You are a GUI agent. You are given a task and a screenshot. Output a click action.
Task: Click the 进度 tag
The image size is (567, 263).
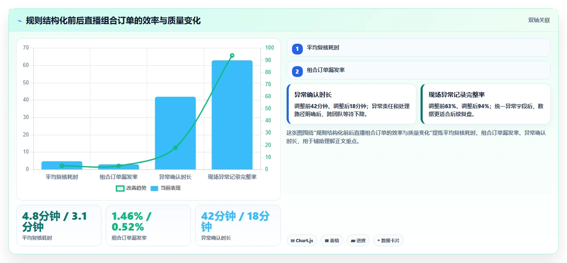click(x=358, y=241)
